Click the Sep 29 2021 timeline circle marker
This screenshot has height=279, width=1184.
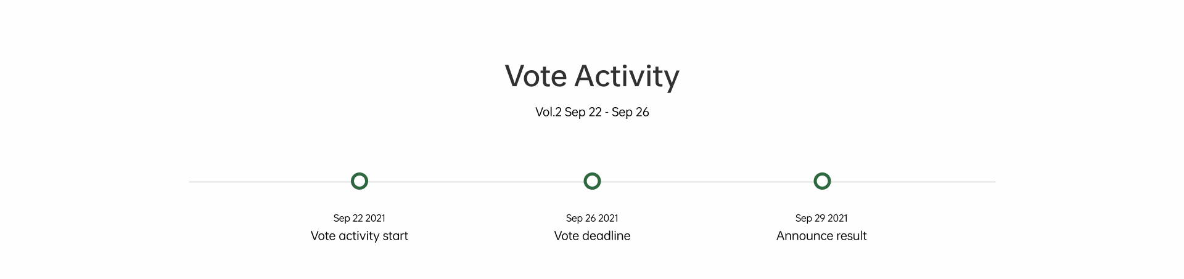pos(822,181)
